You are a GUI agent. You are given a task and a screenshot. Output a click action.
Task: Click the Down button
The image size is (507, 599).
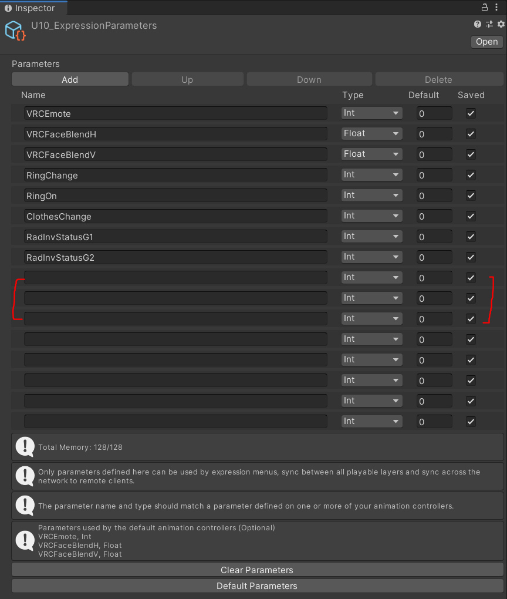click(x=309, y=79)
